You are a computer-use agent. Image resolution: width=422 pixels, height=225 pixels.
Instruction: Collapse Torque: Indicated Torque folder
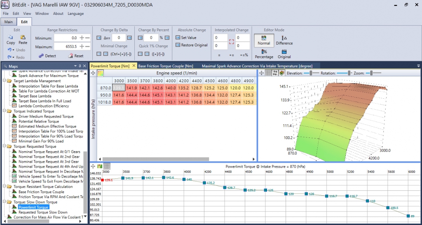tap(4, 111)
